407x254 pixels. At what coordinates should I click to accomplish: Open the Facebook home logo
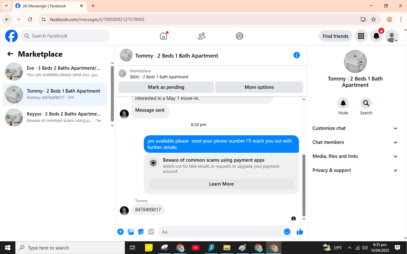11,36
